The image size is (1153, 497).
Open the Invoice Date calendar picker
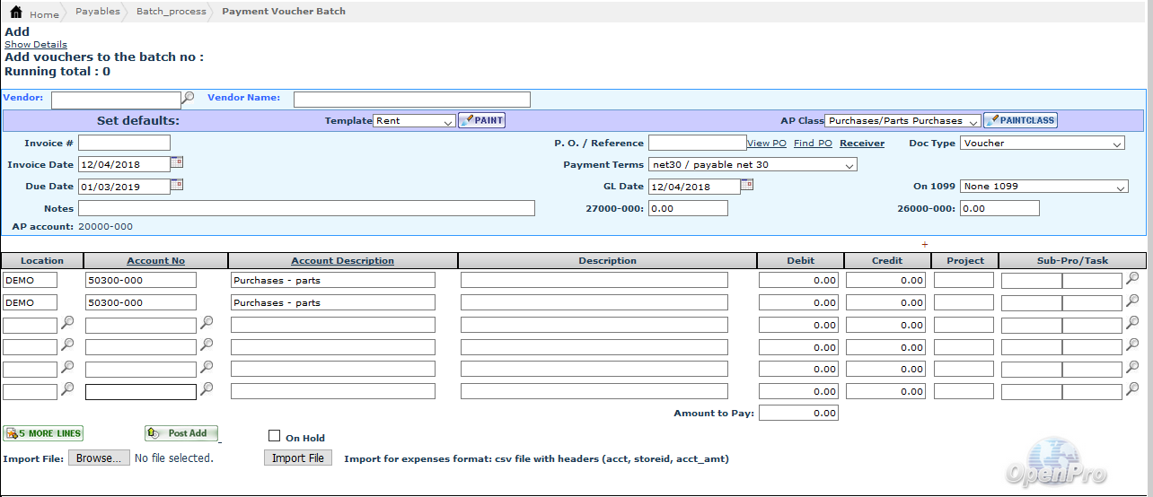177,162
